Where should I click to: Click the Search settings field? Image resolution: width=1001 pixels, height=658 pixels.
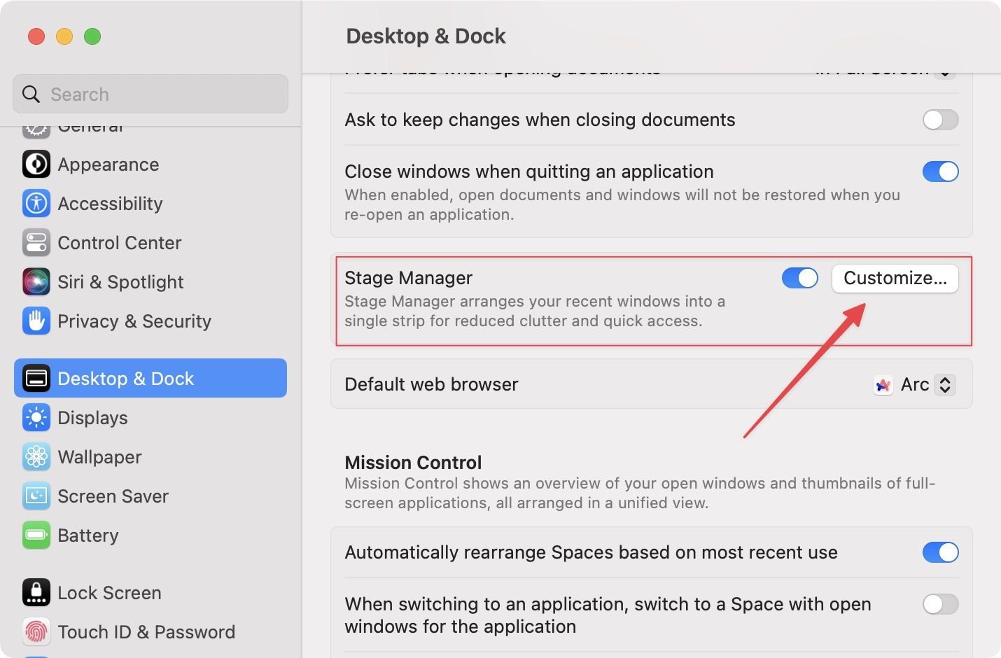click(150, 94)
